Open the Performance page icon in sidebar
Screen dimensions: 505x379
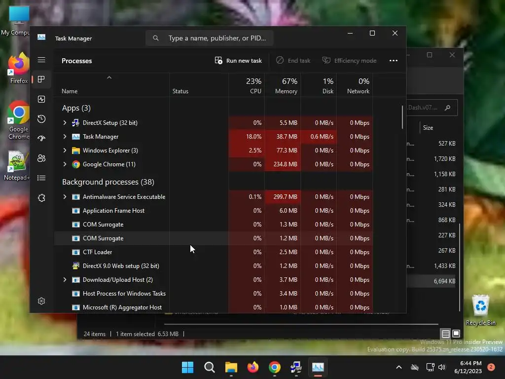41,99
